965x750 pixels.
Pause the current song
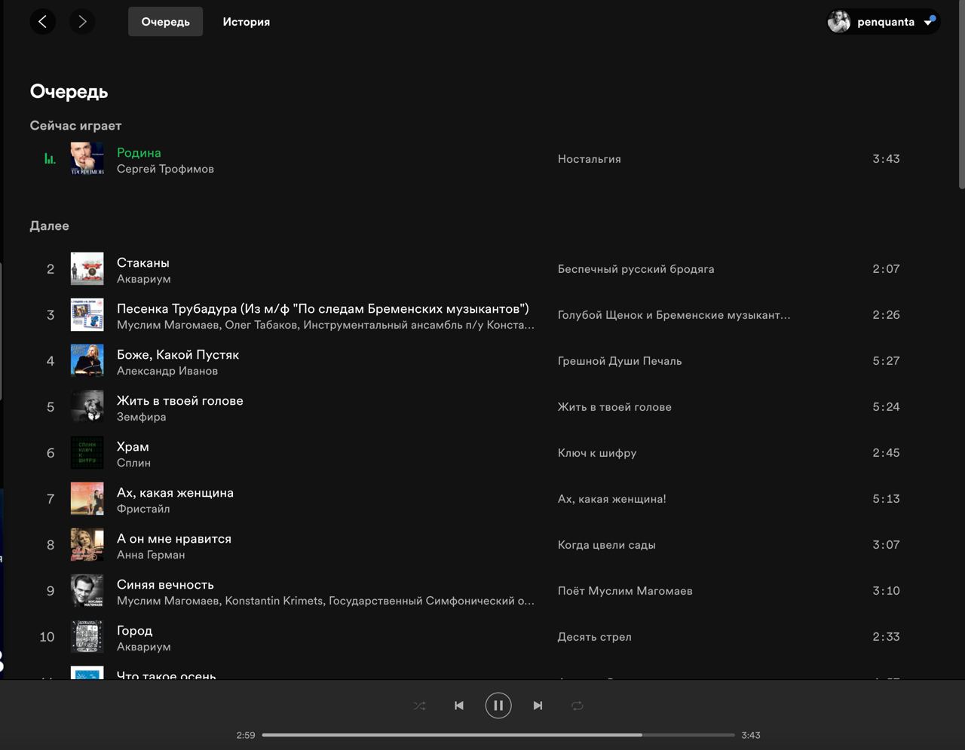(x=498, y=706)
